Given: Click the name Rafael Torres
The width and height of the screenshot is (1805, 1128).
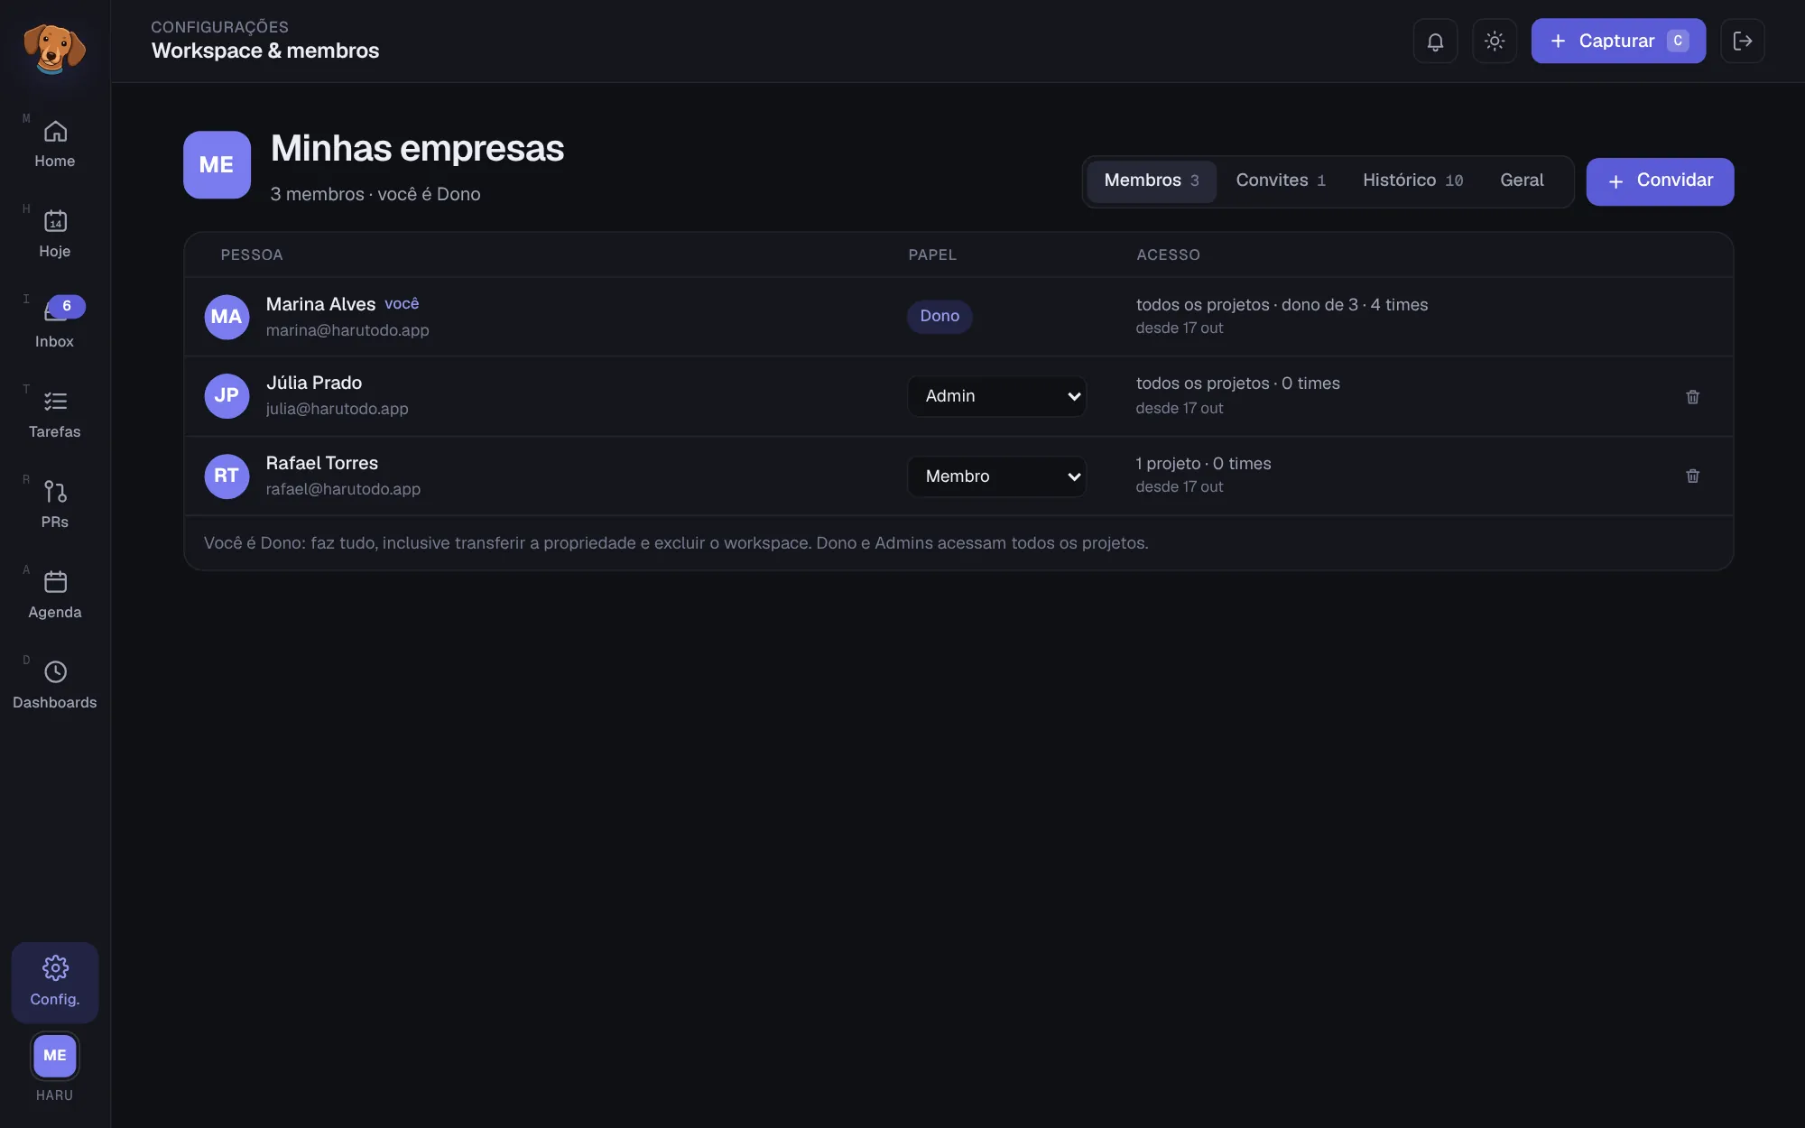Looking at the screenshot, I should point(322,464).
